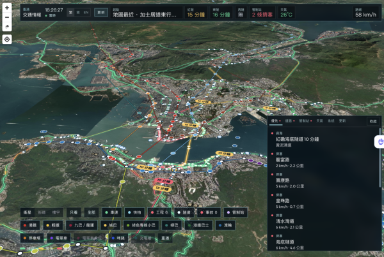The width and height of the screenshot is (384, 257).
Task: Switch language to EN
Action: click(86, 12)
